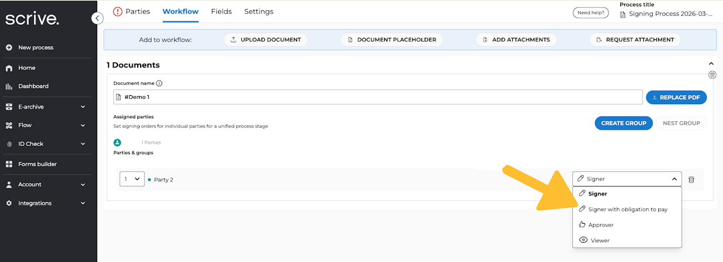723x262 pixels.
Task: Click the Home house icon
Action: tap(9, 68)
